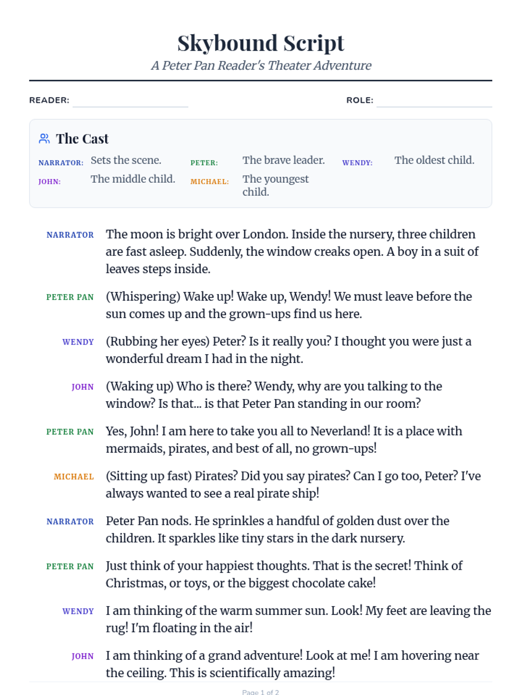521x695 pixels.
Task: Click the Skybound Script title
Action: pos(260,43)
